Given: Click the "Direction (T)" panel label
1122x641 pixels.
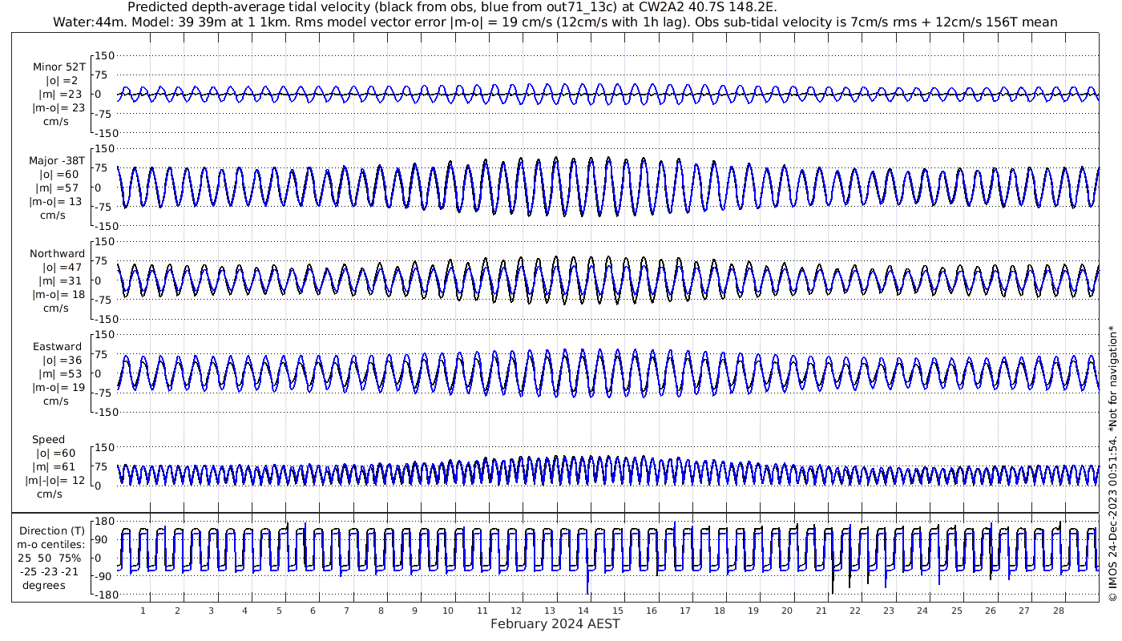Looking at the screenshot, I should (x=53, y=531).
